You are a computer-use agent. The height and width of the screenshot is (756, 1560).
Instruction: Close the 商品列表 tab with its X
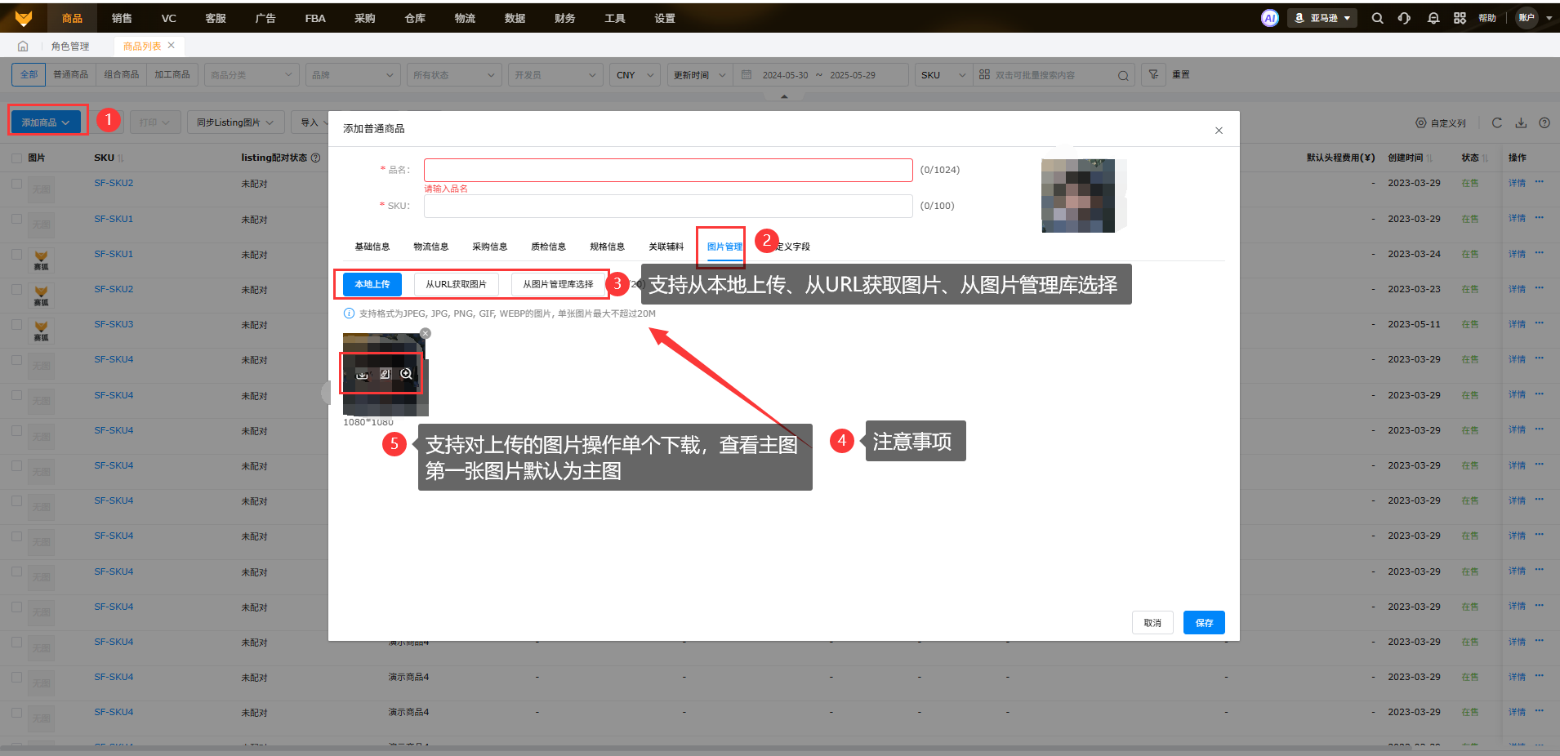click(171, 46)
